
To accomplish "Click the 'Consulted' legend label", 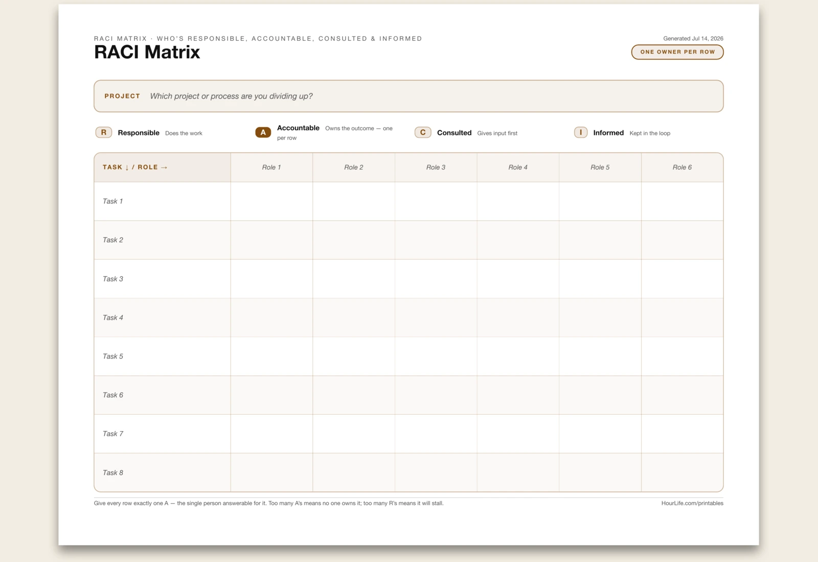I will [x=454, y=133].
